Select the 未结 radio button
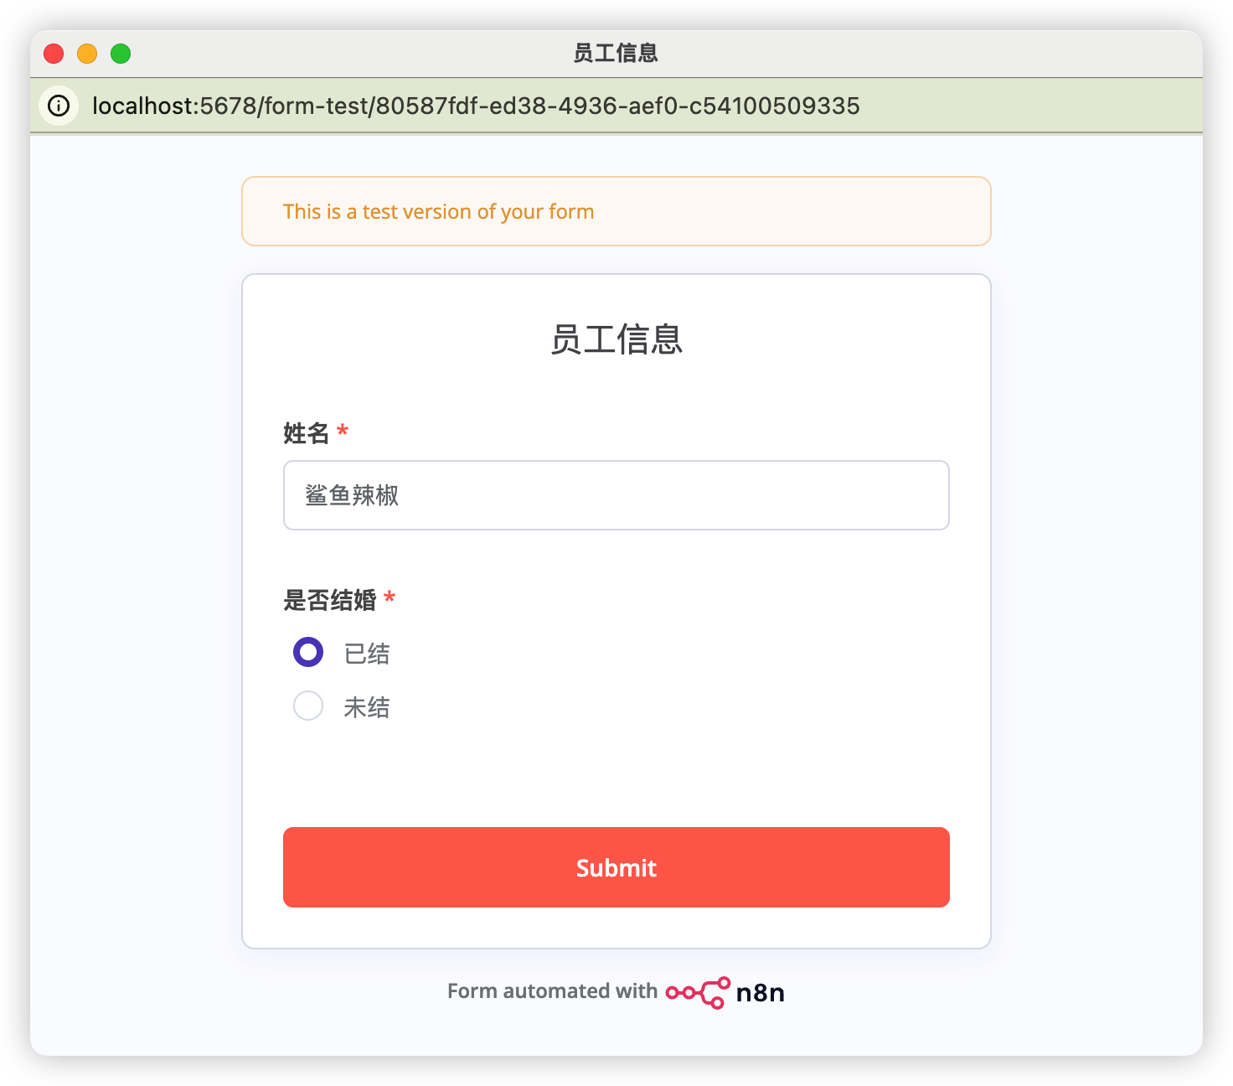1233x1086 pixels. pyautogui.click(x=308, y=706)
